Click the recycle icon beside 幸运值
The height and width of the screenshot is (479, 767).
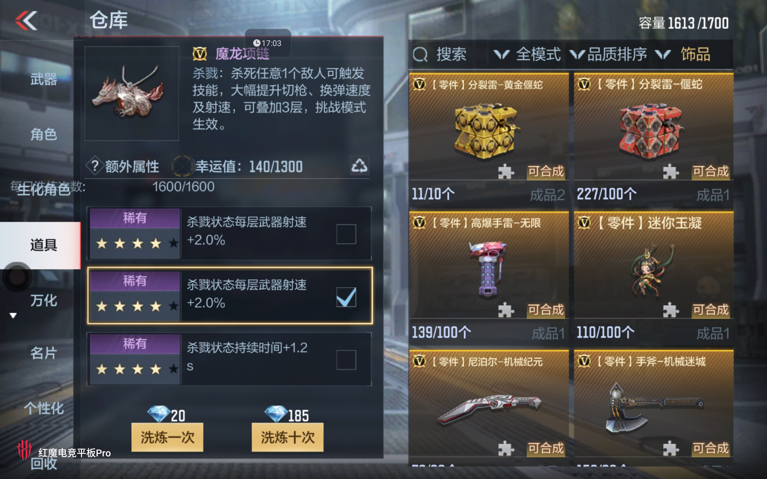[360, 165]
